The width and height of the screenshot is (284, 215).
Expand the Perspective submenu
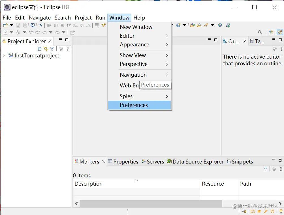(140, 64)
